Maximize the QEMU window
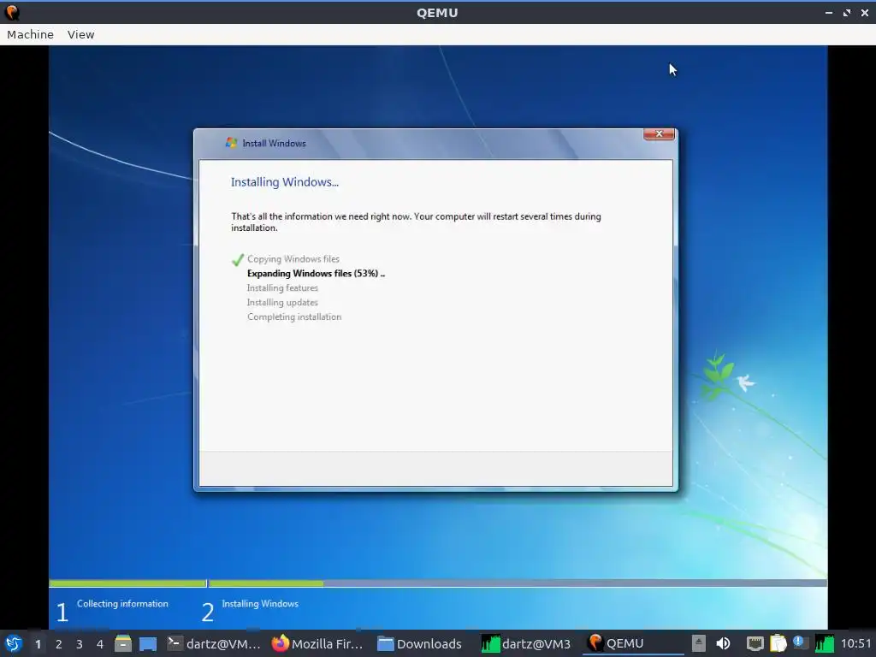Screen dimensions: 876x657 point(847,12)
